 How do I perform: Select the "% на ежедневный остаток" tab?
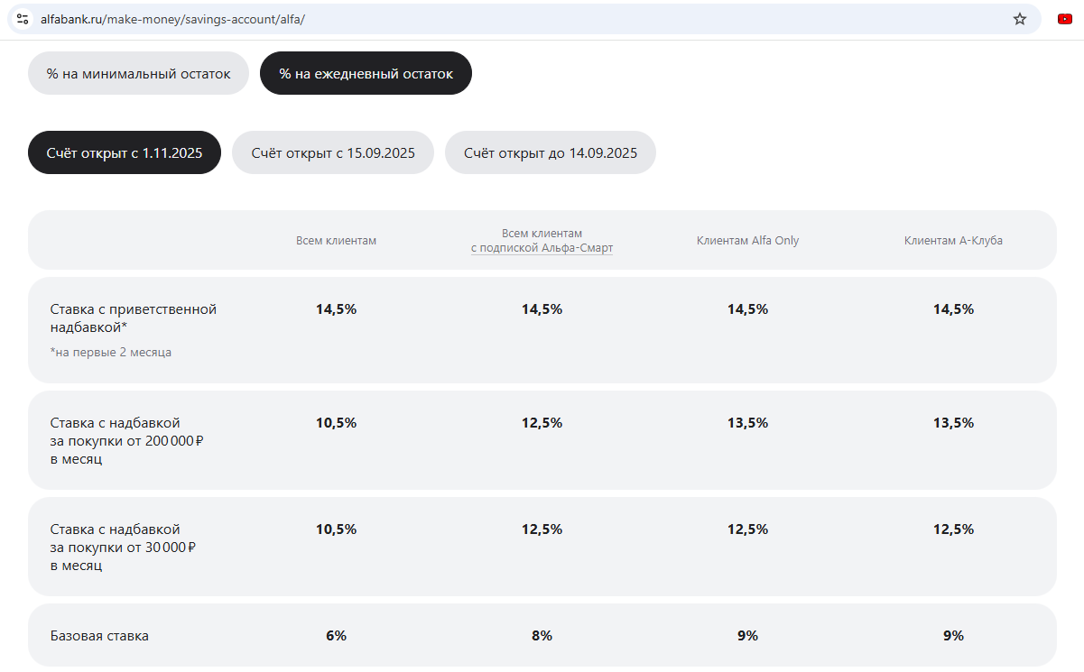point(366,74)
